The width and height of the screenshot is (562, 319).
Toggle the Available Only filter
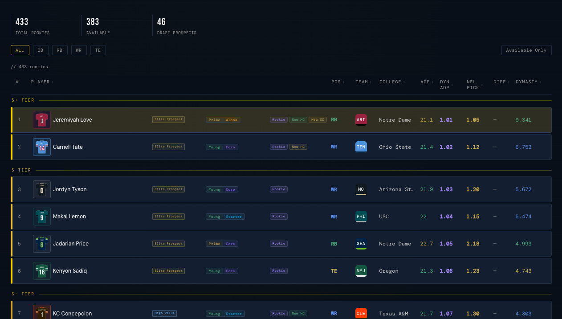526,50
